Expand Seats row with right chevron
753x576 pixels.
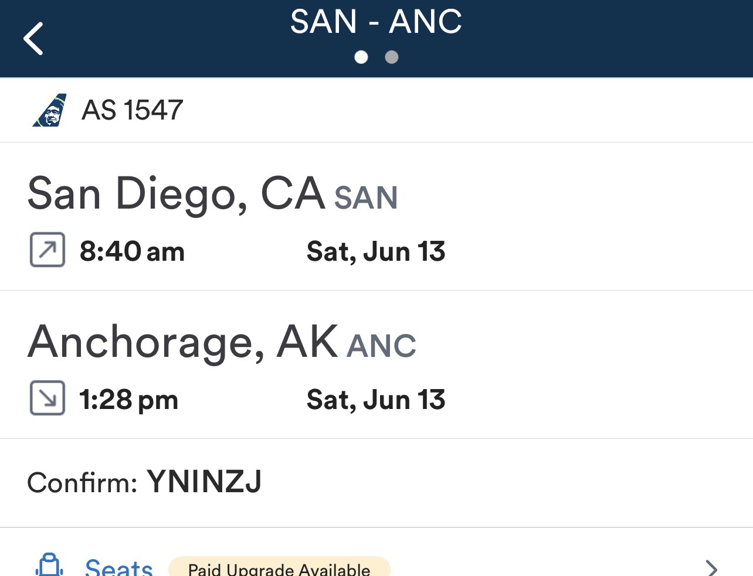tap(711, 567)
